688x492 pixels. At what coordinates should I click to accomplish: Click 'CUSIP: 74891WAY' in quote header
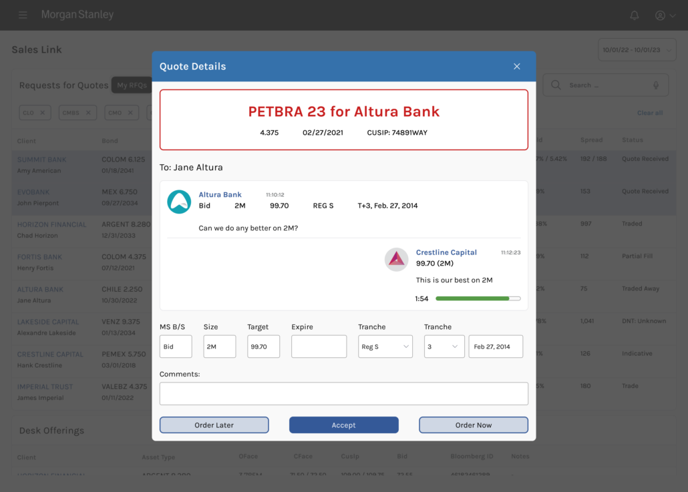[397, 132]
